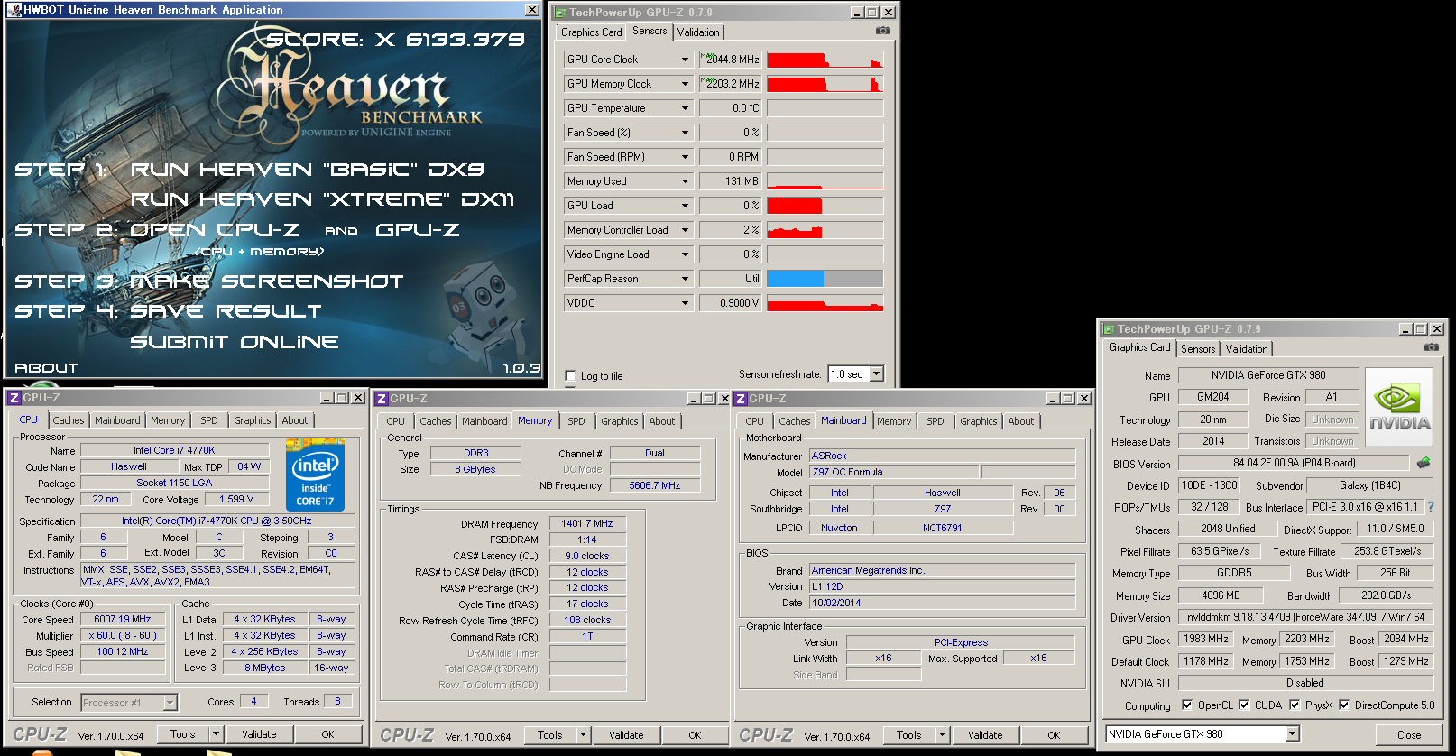The height and width of the screenshot is (756, 1456).
Task: Open Sensors tab in GPU-Z Graphics Card window
Action: (1198, 349)
